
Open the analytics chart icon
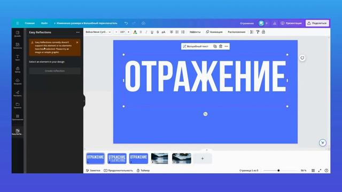pos(275,23)
